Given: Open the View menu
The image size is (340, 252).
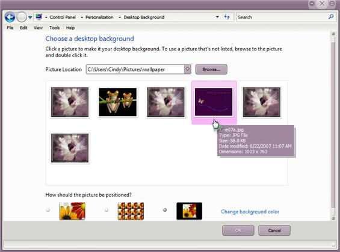Looking at the screenshot, I should point(38,28).
